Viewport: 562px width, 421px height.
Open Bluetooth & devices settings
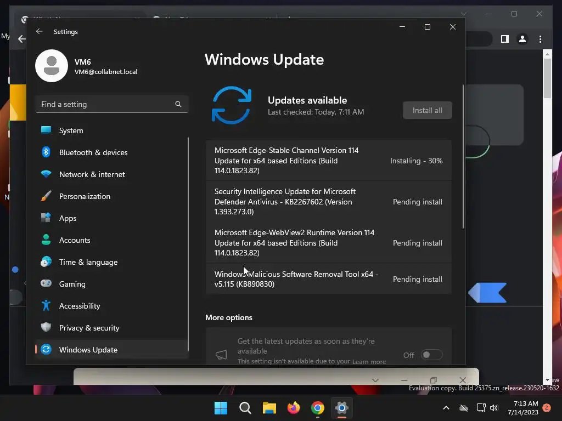tap(112, 152)
